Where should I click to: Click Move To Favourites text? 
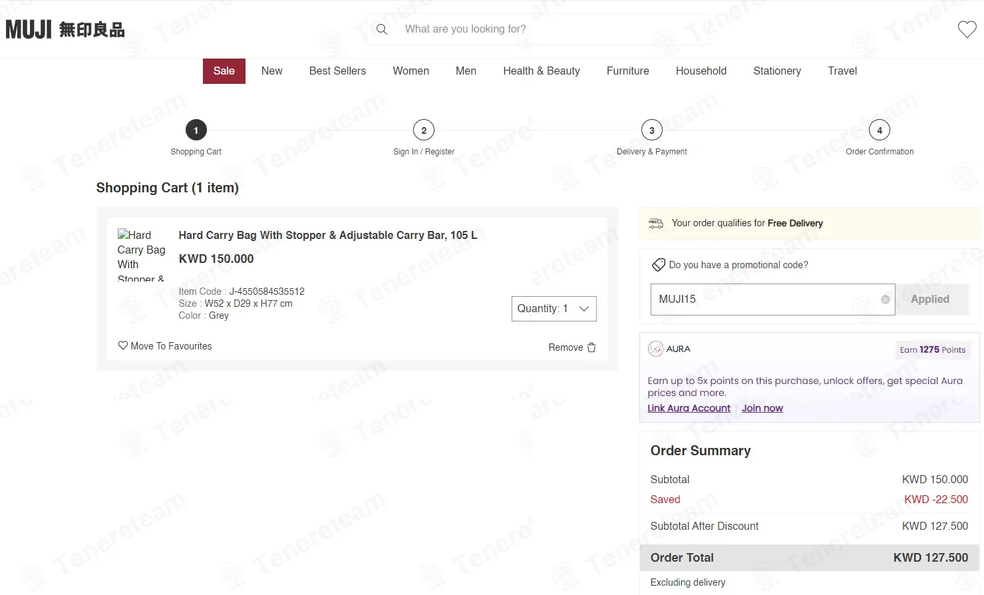pos(171,346)
